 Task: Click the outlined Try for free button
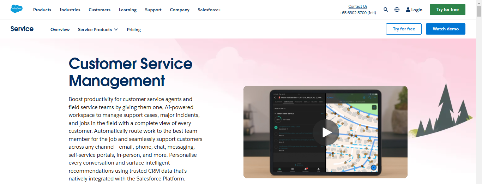[x=404, y=29]
